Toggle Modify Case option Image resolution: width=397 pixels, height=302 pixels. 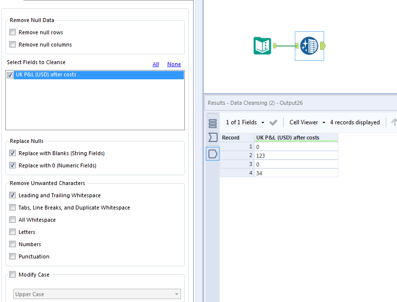click(12, 275)
